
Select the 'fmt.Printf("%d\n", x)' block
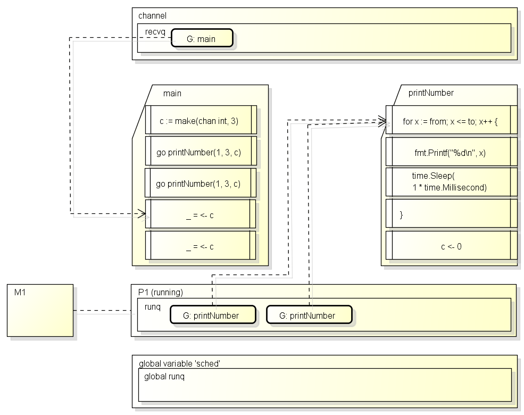tap(452, 152)
